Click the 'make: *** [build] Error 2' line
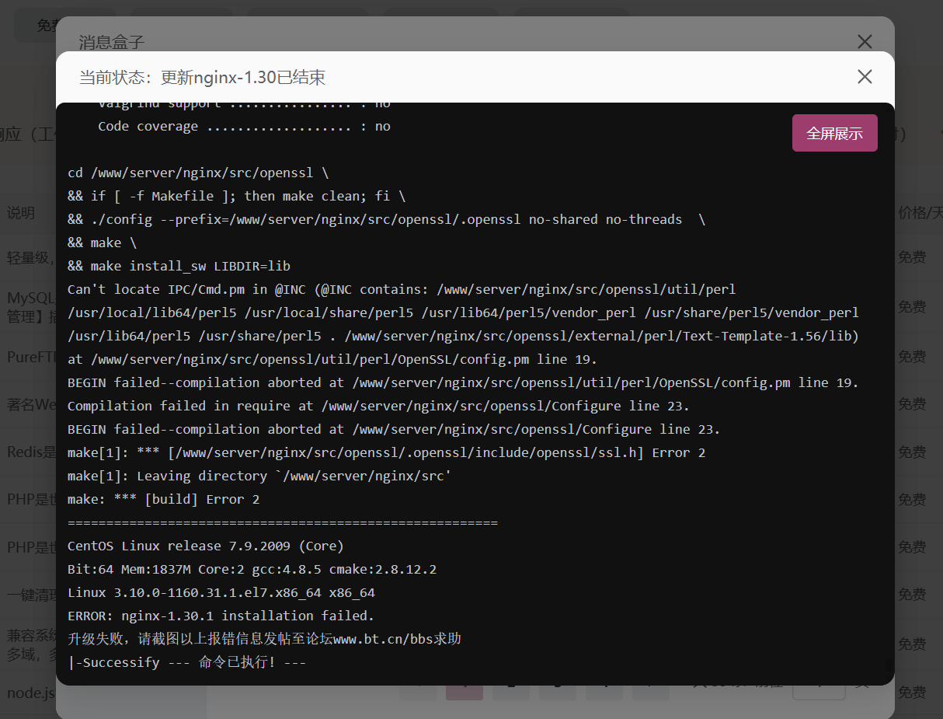The width and height of the screenshot is (943, 719). [163, 499]
